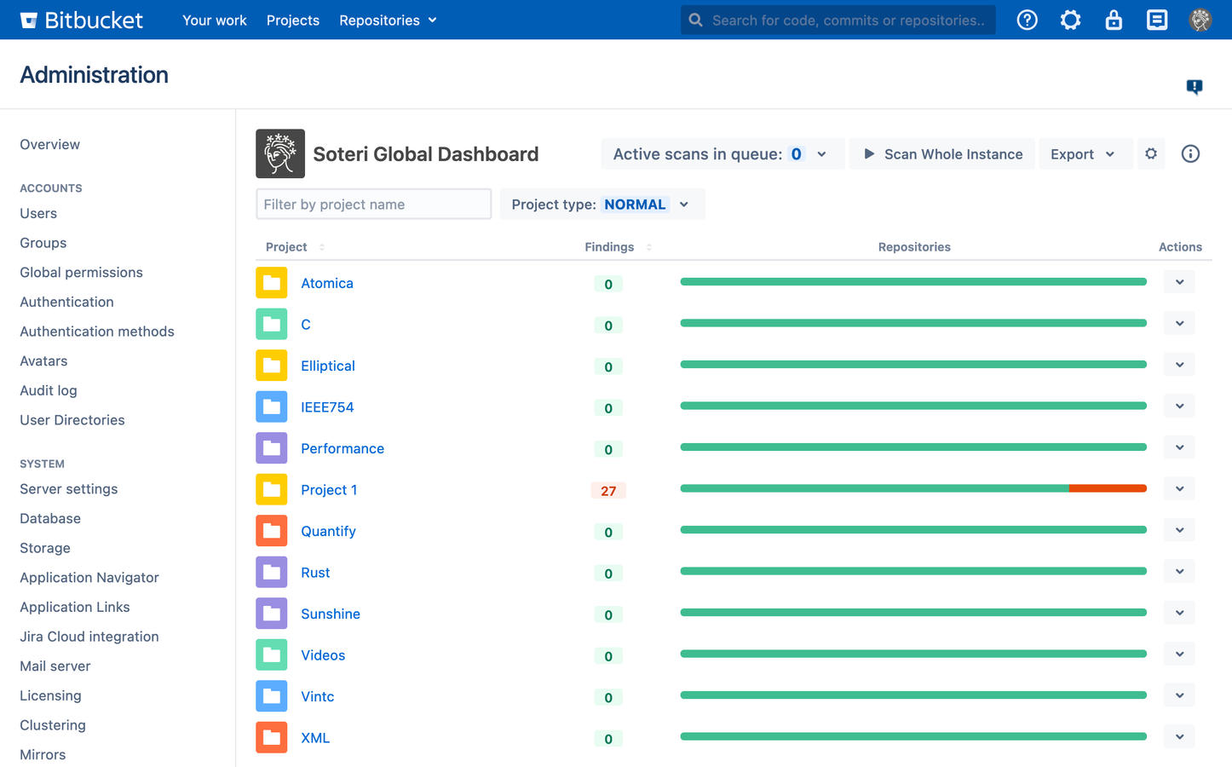Open Soteri dashboard settings gear
This screenshot has width=1232, height=767.
[x=1151, y=153]
